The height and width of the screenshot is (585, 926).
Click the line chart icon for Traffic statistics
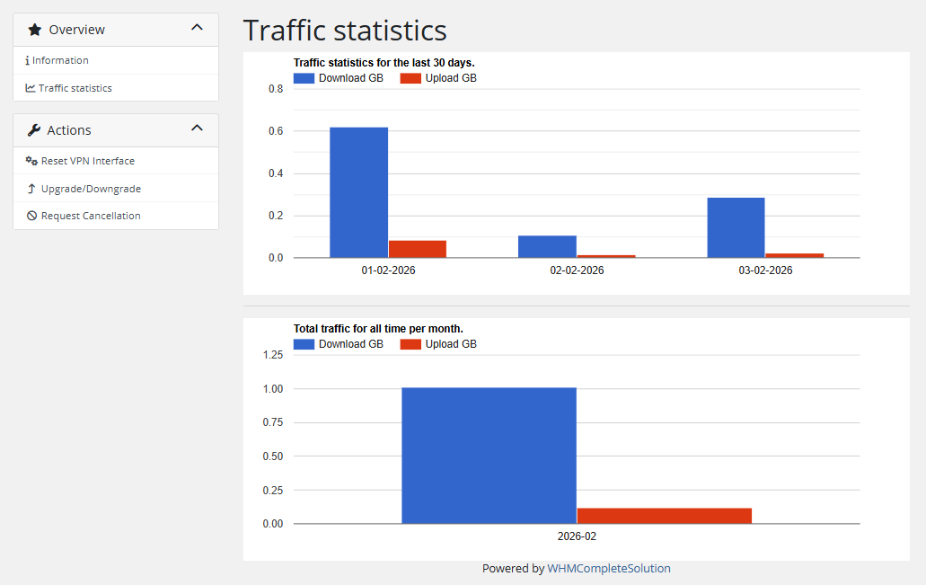(31, 88)
